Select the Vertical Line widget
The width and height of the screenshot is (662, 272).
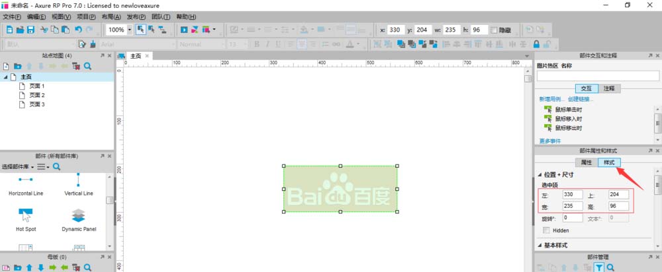coord(79,186)
